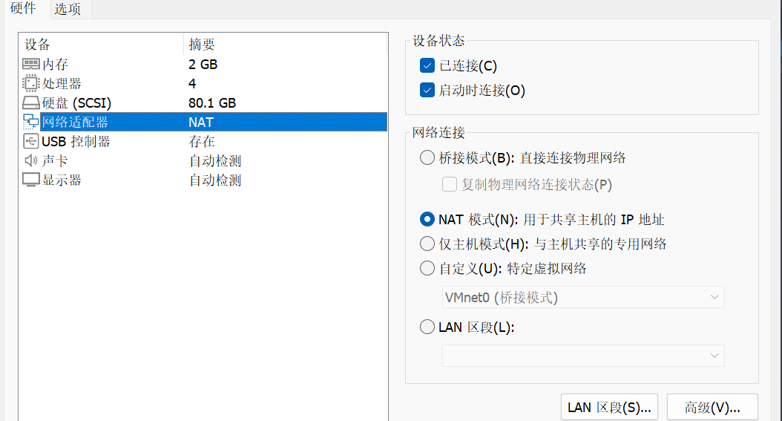Select the display monitor (显示器) icon
The height and width of the screenshot is (421, 782).
coord(31,180)
